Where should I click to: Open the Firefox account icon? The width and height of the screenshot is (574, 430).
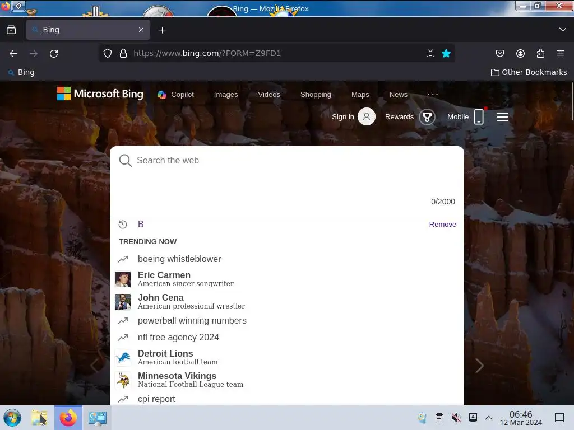point(520,53)
